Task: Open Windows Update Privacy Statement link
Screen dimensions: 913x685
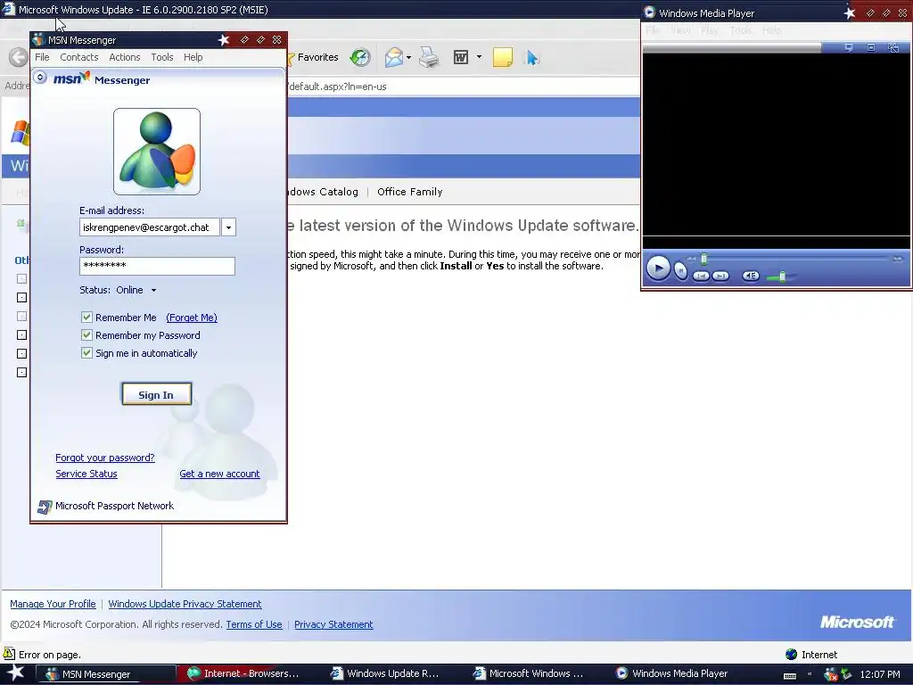Action: coord(185,604)
